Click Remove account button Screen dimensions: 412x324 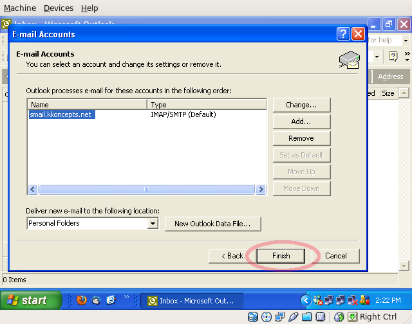point(301,138)
